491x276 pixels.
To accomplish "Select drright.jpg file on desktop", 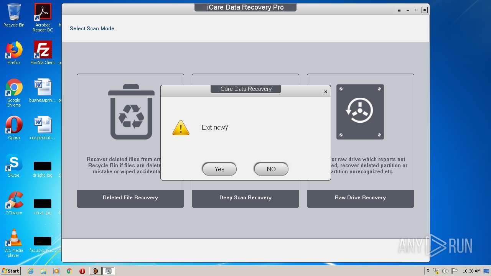I will point(43,169).
